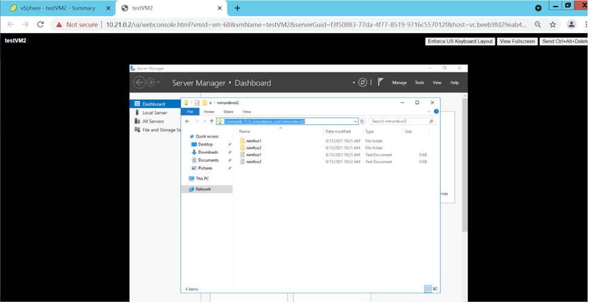This screenshot has width=590, height=303.
Task: Open the Home ribbon tab
Action: coord(209,111)
